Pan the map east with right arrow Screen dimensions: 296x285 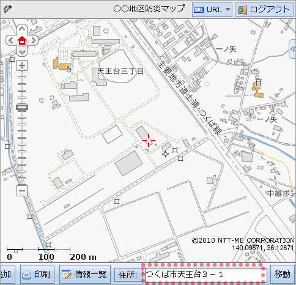(34, 40)
